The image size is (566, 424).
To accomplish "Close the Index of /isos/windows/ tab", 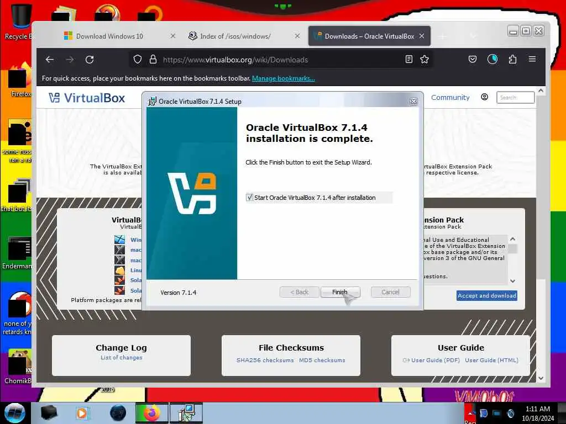I will click(297, 36).
